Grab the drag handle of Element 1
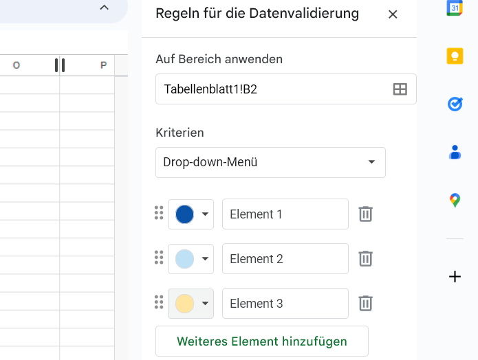Image resolution: width=478 pixels, height=360 pixels. tap(159, 212)
